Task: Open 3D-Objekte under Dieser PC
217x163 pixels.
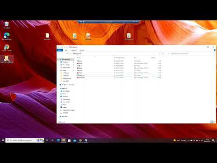Action: pos(66,91)
